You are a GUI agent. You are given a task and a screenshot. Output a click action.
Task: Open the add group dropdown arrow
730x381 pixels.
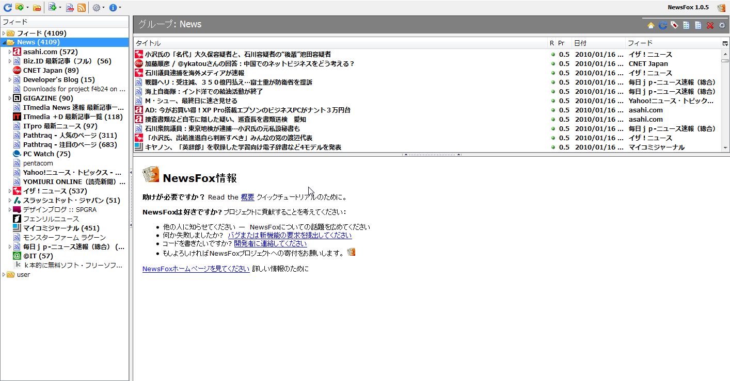pyautogui.click(x=27, y=8)
